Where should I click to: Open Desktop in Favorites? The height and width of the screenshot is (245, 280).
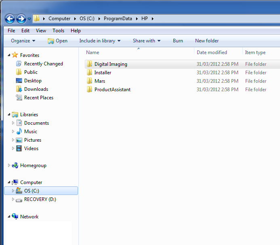33,81
